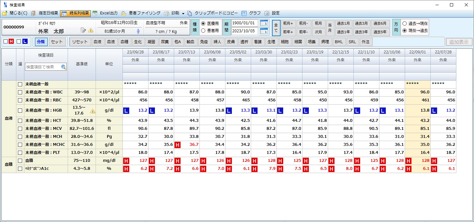Click the 過去3年 period button

coord(362,32)
